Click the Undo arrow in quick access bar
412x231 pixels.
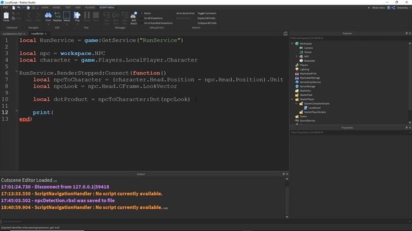point(19,8)
